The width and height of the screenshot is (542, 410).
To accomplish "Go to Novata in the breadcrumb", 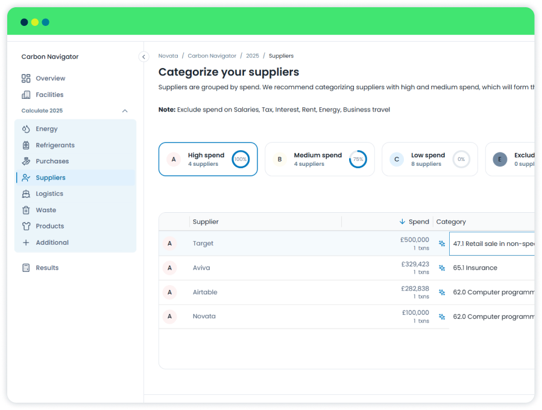I will tap(168, 56).
